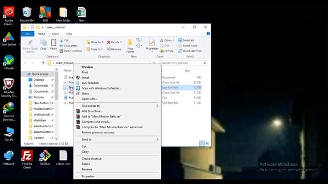Click the Properties ribbon icon
This screenshot has height=184, width=328.
click(152, 46)
